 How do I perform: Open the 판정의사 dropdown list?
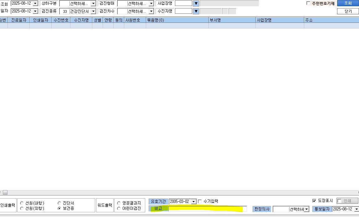[x=306, y=209]
